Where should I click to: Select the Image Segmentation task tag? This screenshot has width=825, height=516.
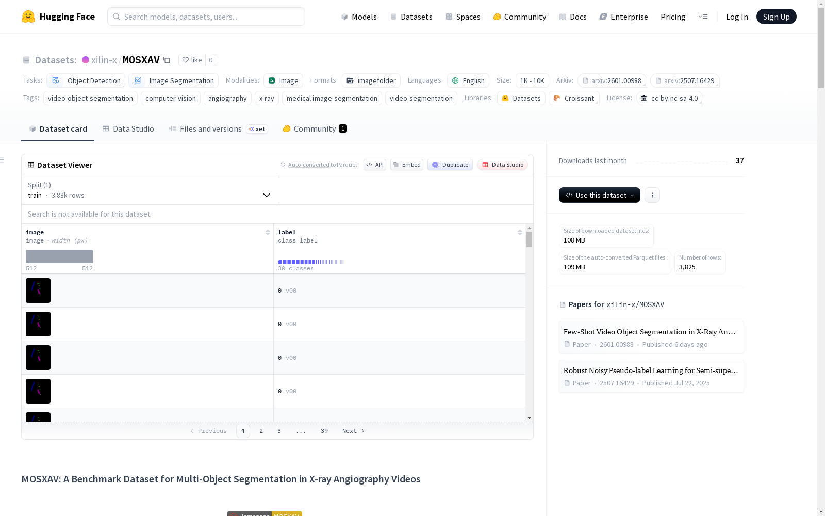coord(173,80)
